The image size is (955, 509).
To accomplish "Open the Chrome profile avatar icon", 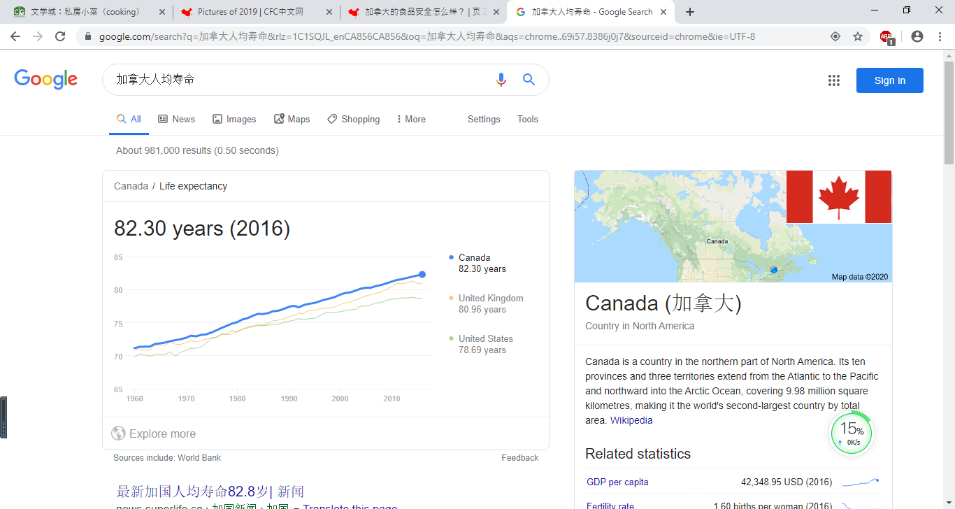I will click(917, 36).
